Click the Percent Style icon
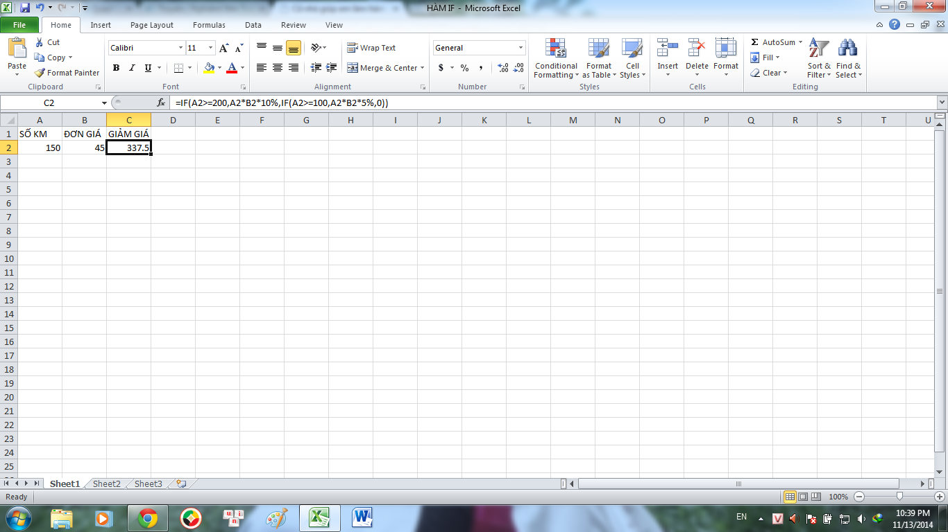Screen dimensions: 948x532 point(464,68)
